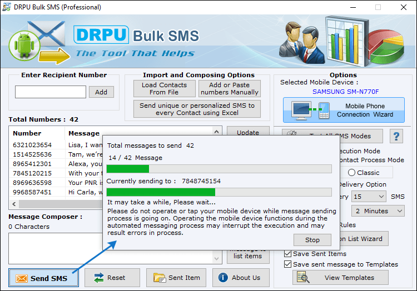Click the computer-to-phone connection icon
The image size is (417, 291).
(311, 110)
